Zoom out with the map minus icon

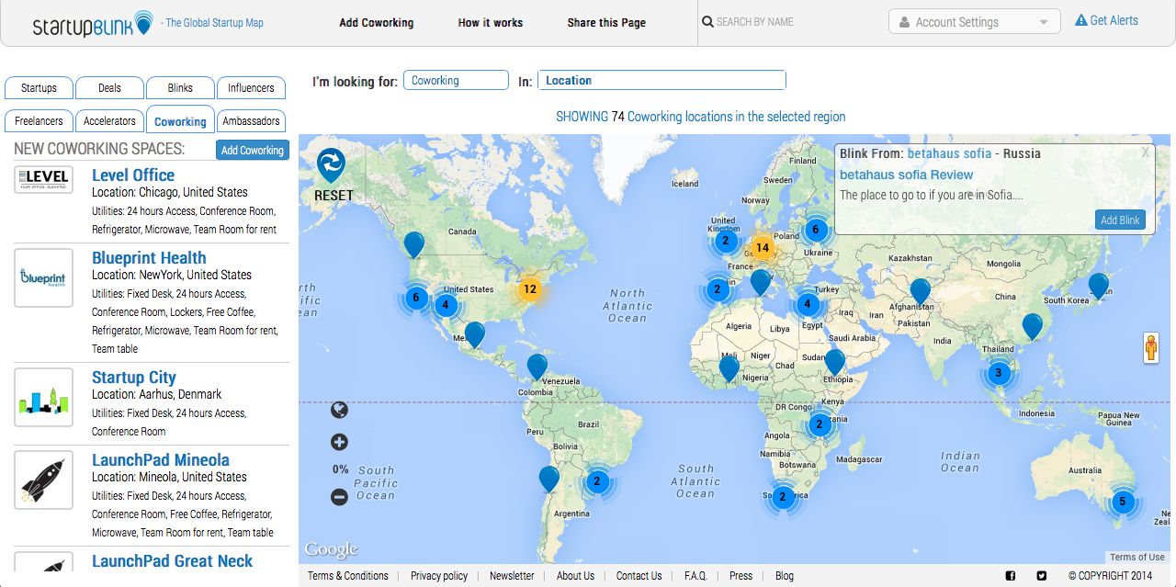pyautogui.click(x=339, y=497)
